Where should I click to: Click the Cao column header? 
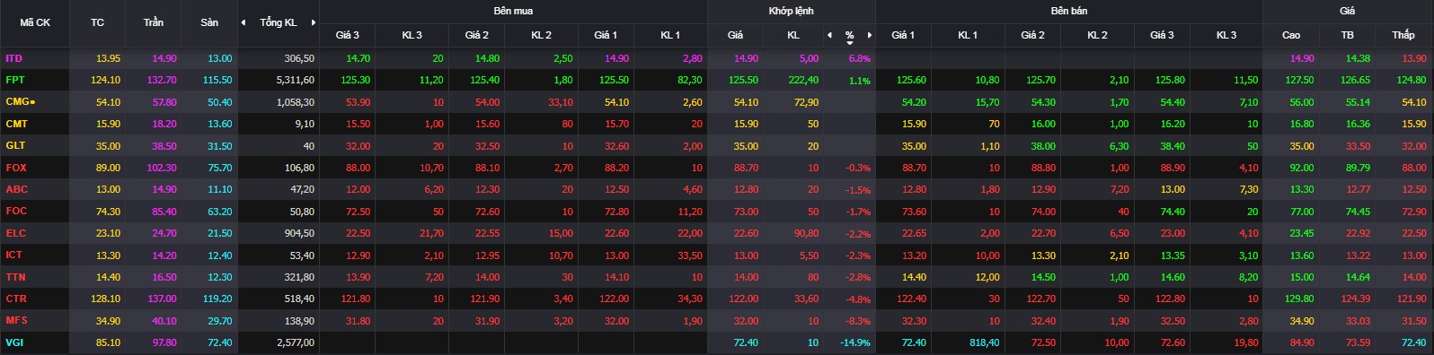1291,35
